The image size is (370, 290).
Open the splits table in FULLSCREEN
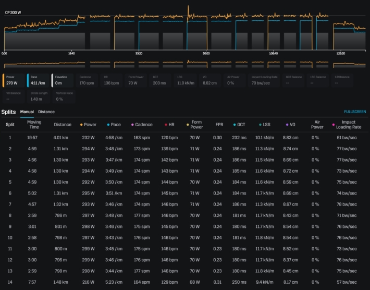click(x=355, y=112)
